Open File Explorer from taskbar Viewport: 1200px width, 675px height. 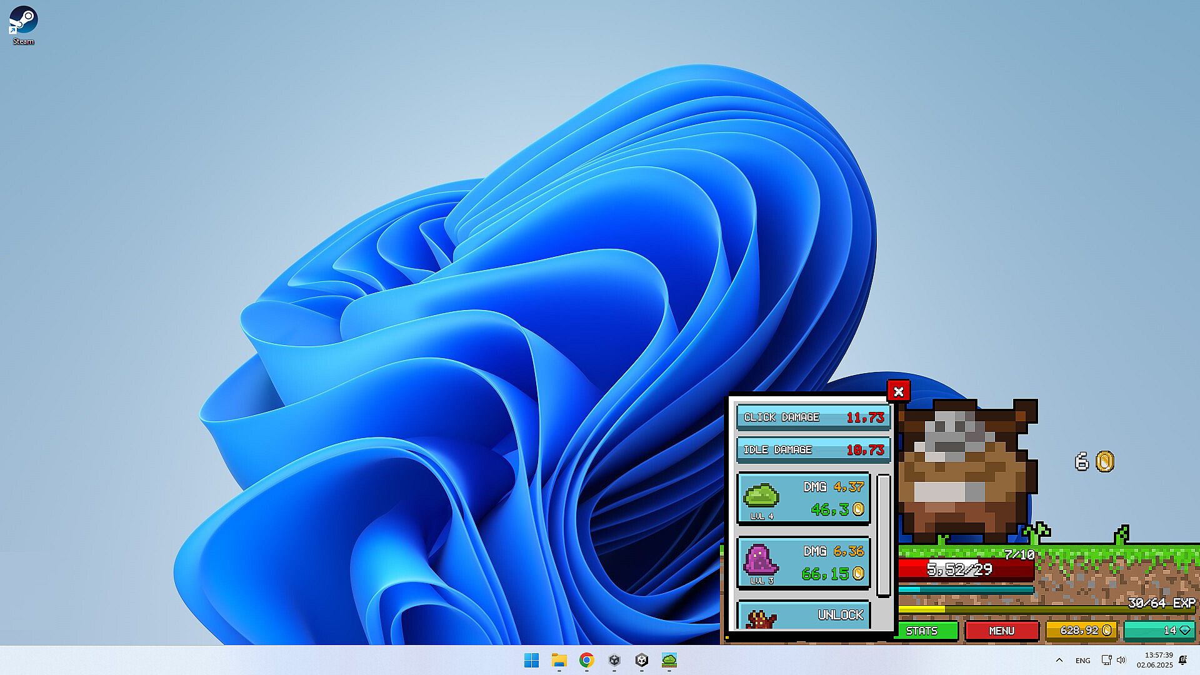pos(559,661)
